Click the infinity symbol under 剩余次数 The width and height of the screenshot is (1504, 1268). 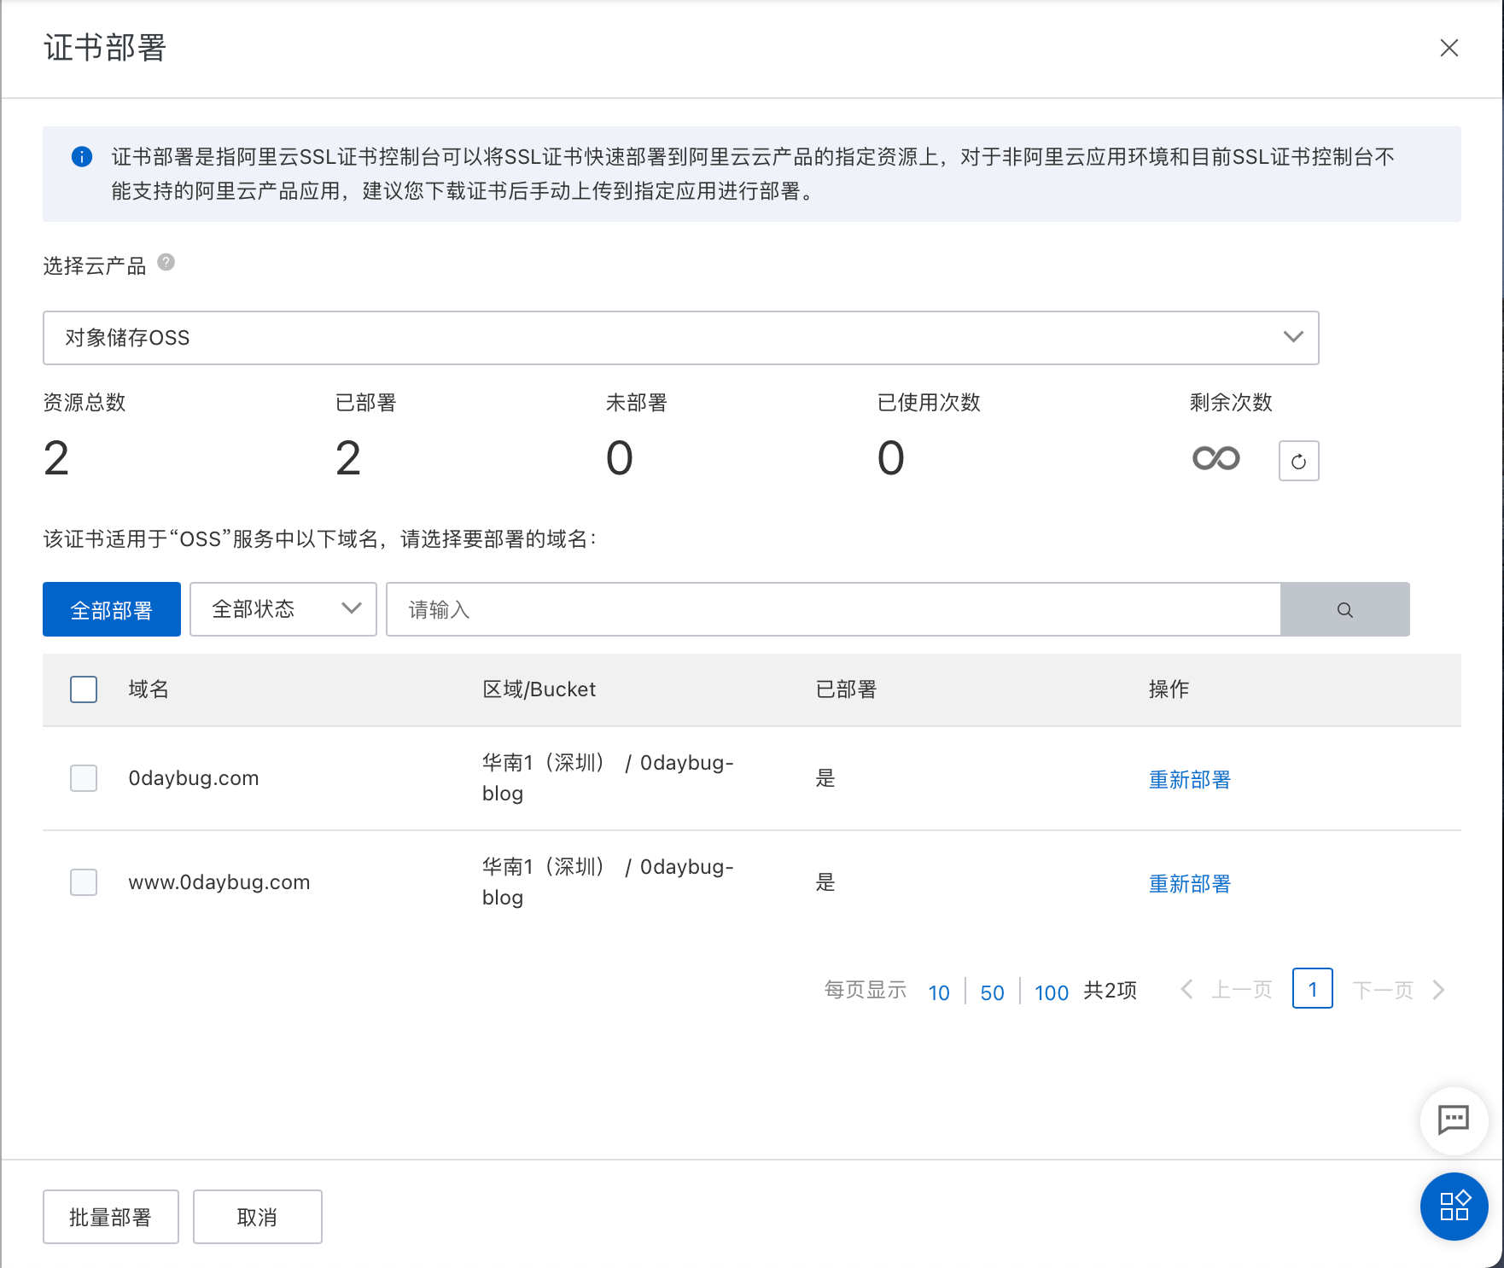pyautogui.click(x=1215, y=458)
